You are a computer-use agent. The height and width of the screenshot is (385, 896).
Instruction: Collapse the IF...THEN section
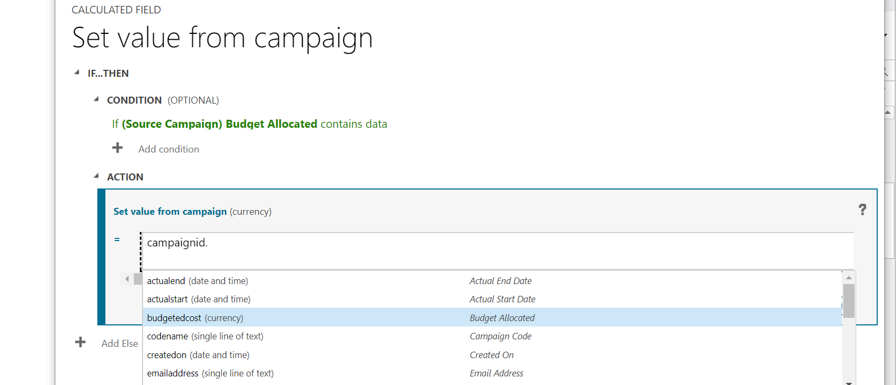point(77,72)
